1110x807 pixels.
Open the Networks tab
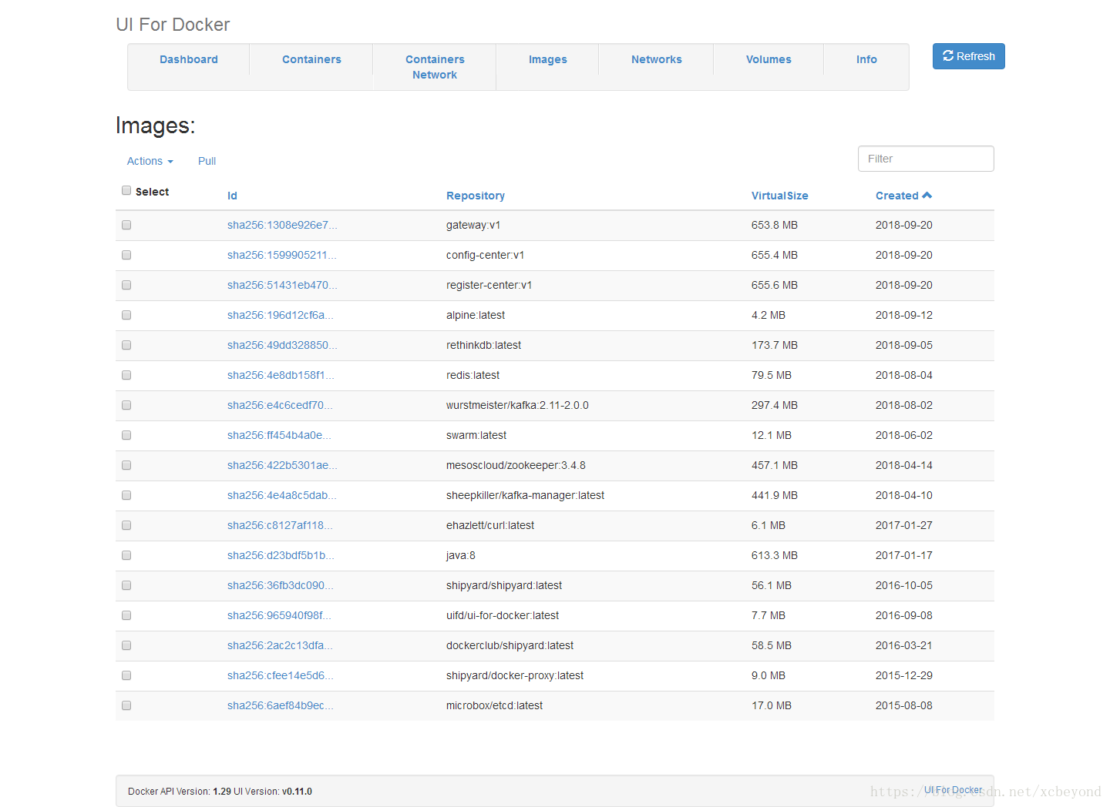tap(656, 59)
